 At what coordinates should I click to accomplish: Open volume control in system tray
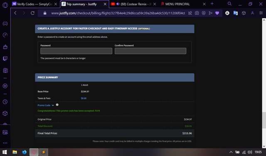(x=250, y=152)
